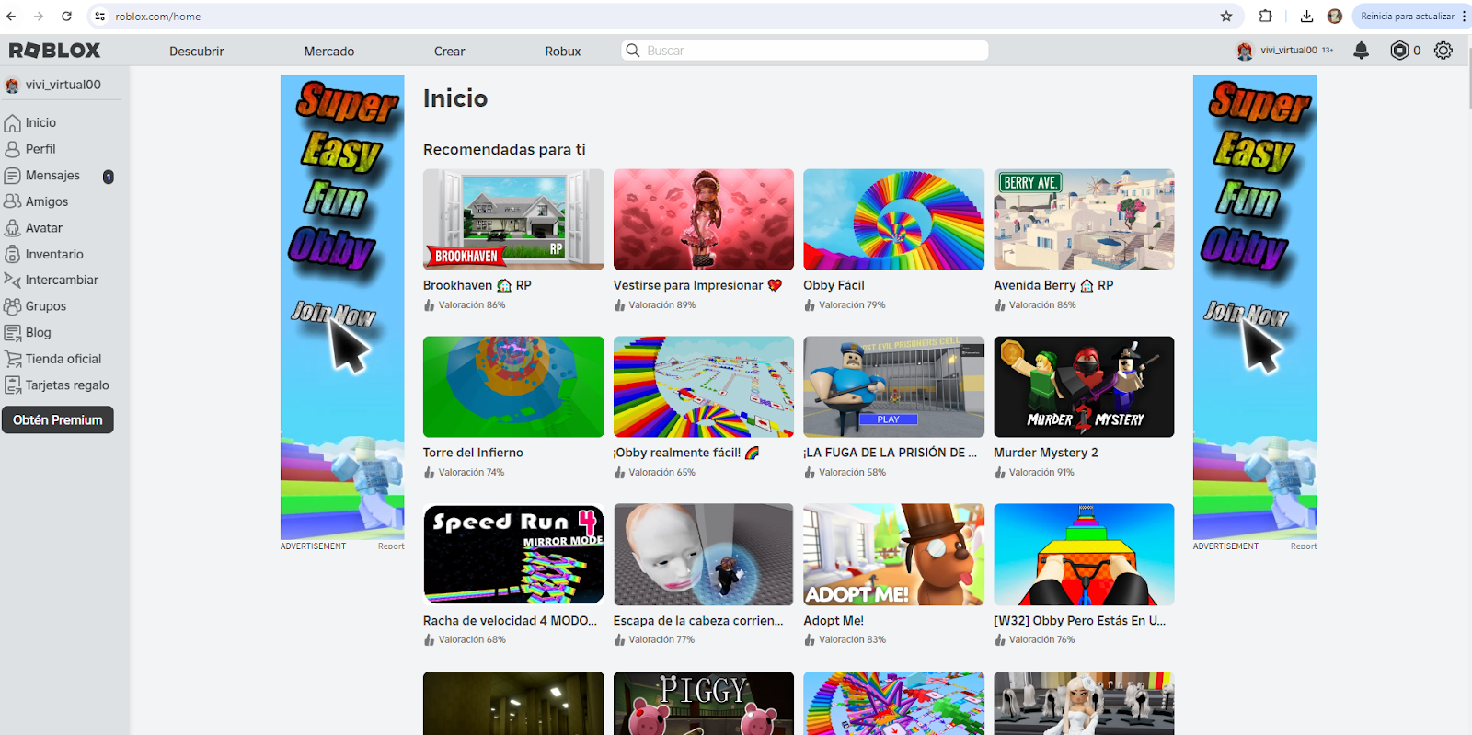Open Murder Mystery 2 thumbnail
1472x735 pixels.
tap(1084, 386)
